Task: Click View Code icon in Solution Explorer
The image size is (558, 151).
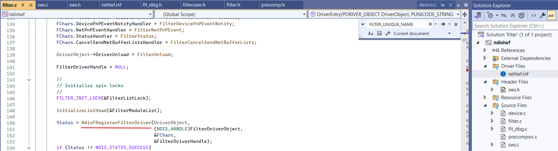Action: 533,15
